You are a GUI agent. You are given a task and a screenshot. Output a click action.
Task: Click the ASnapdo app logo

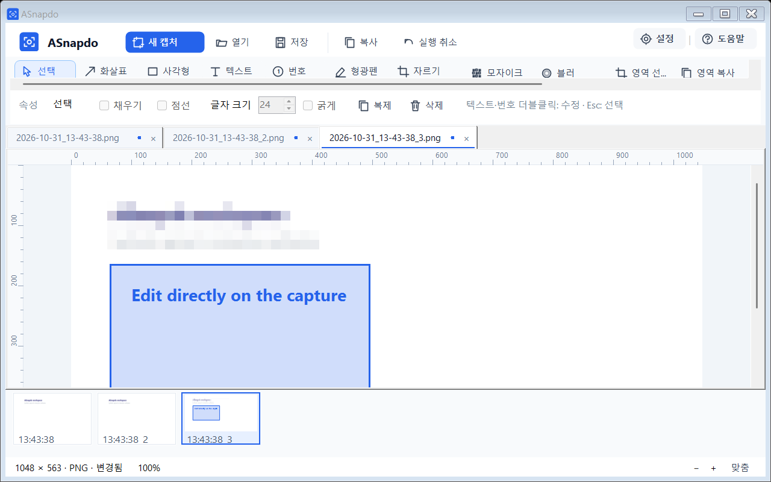point(29,42)
